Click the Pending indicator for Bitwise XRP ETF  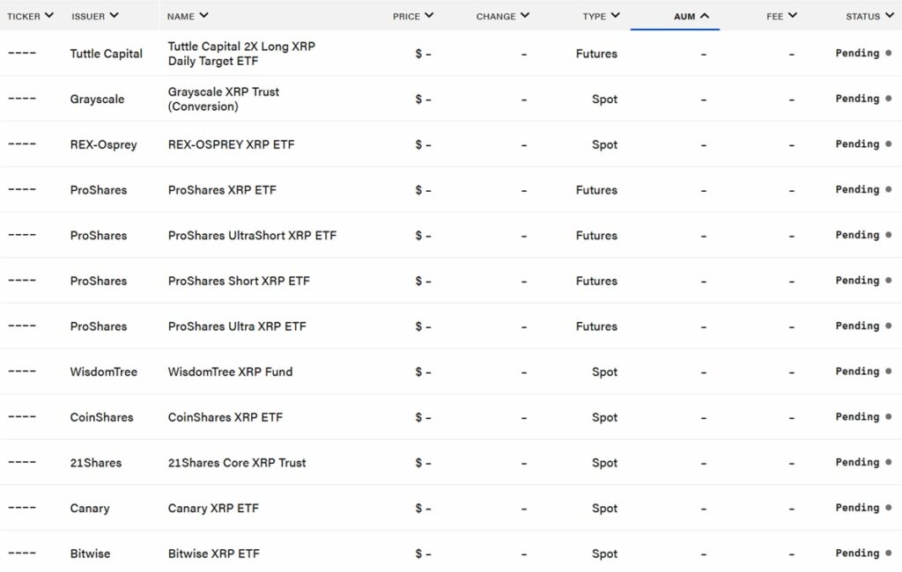click(891, 554)
